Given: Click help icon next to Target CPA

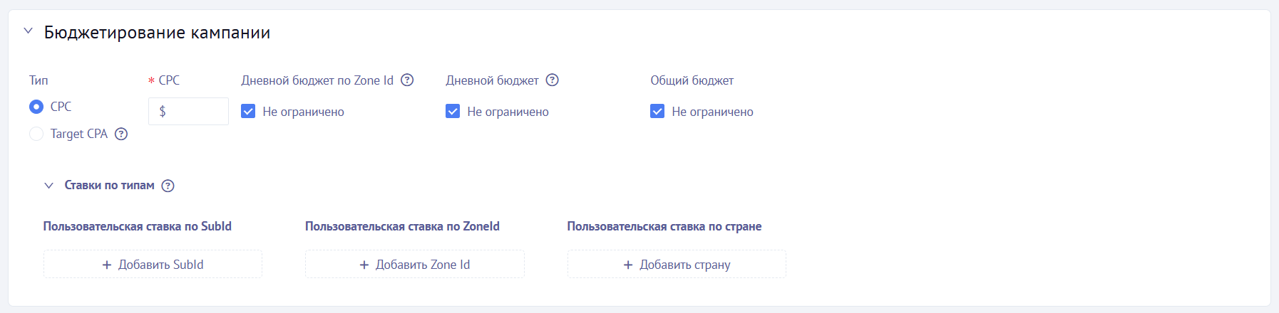Looking at the screenshot, I should 121,134.
